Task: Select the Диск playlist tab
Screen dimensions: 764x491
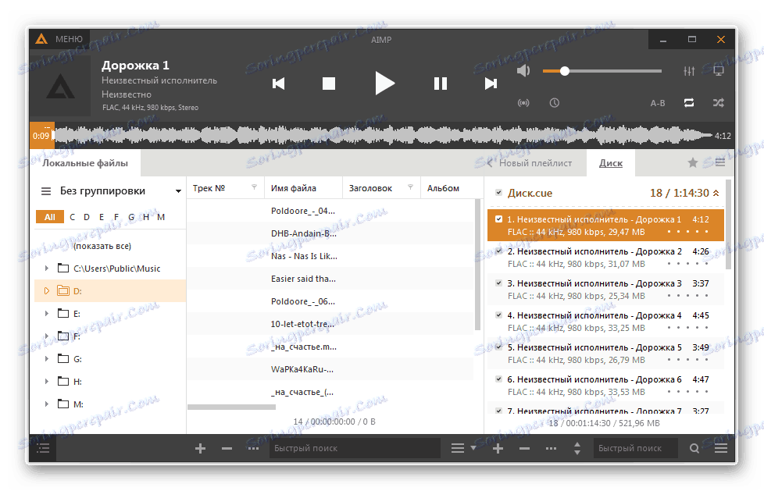Action: (x=611, y=163)
